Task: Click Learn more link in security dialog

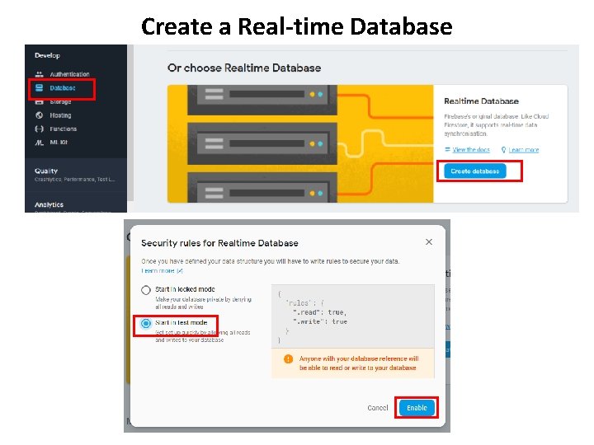Action: (162, 271)
